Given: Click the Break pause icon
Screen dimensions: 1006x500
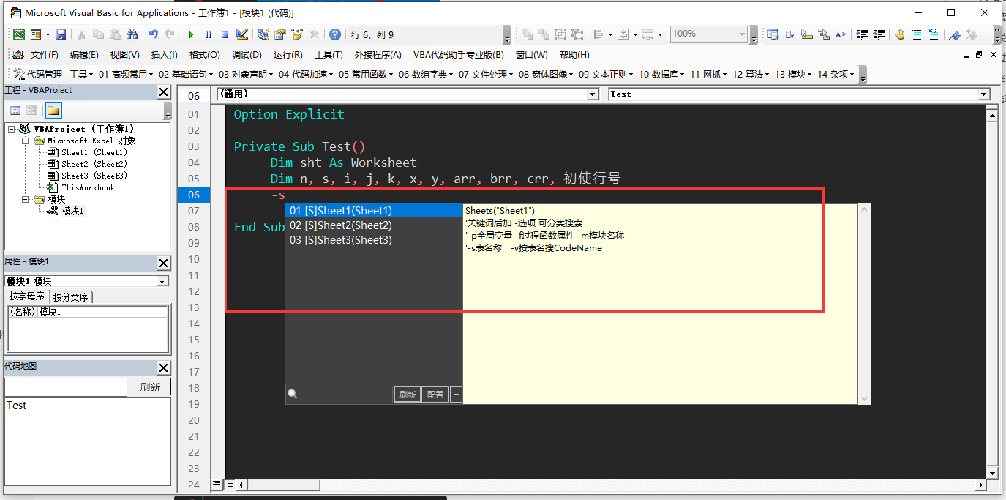Looking at the screenshot, I should [x=208, y=34].
